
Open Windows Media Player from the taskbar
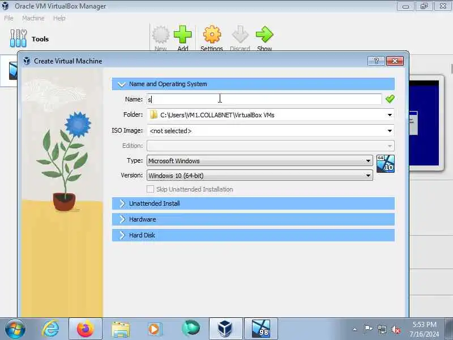pyautogui.click(x=155, y=329)
